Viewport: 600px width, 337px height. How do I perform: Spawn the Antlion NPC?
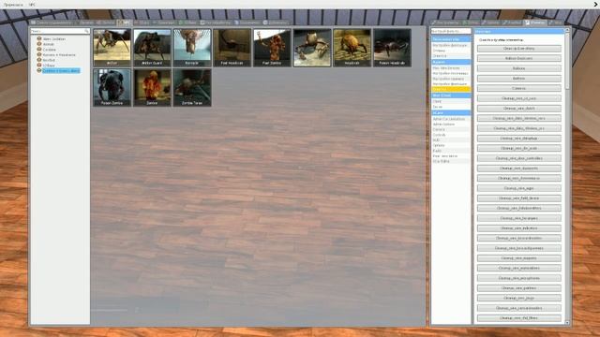(112, 48)
